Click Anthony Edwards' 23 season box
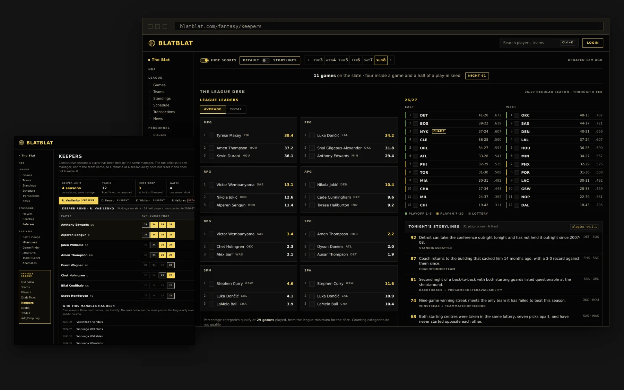 [x=146, y=225]
